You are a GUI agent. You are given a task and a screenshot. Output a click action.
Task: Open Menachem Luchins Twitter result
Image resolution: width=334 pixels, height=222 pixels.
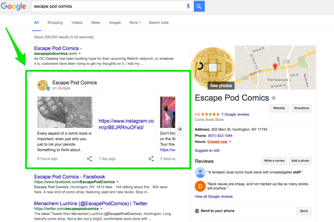91,204
